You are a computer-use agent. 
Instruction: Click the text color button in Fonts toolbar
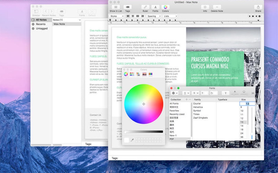205,93
